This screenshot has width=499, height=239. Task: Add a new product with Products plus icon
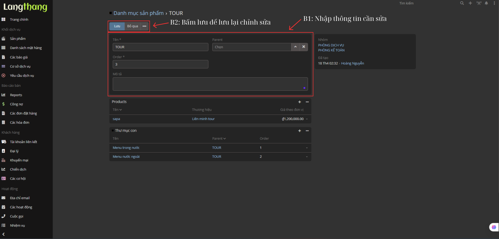299,102
